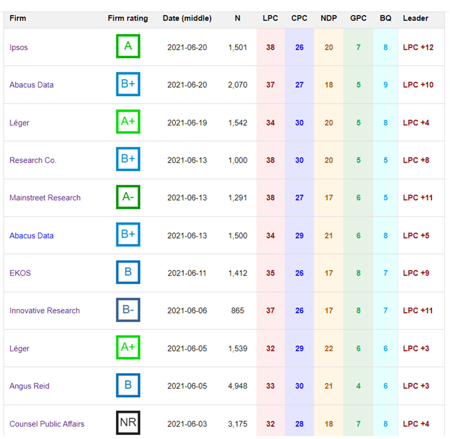
Task: Click the LPC +12 leader cell
Action: (x=418, y=48)
